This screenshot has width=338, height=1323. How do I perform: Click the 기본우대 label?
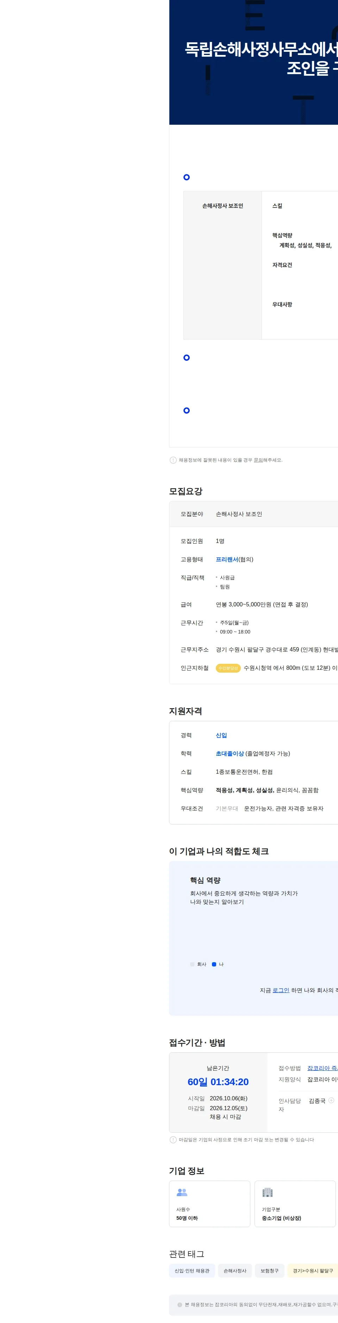[227, 808]
